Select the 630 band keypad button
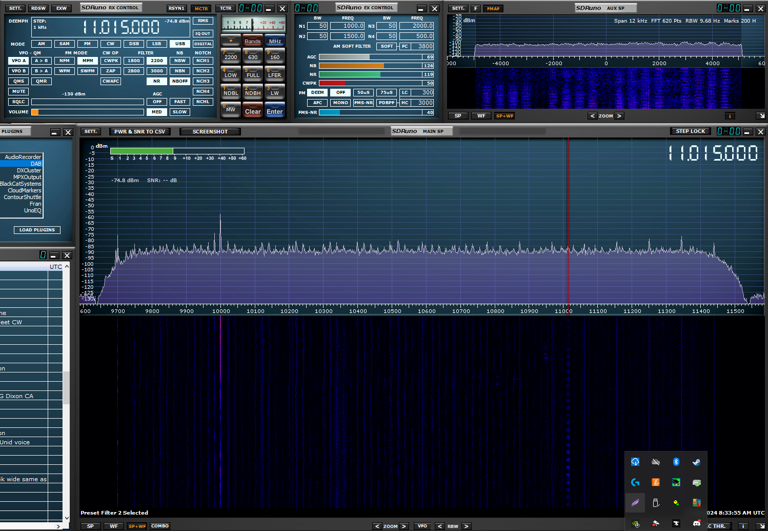The width and height of the screenshot is (768, 531). coord(253,56)
